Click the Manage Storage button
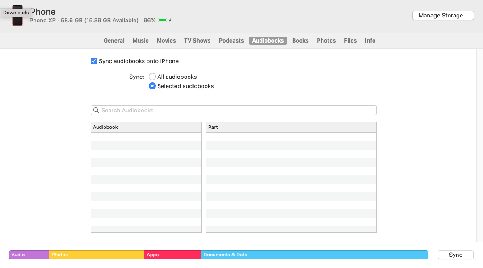The image size is (483, 268). pyautogui.click(x=443, y=15)
